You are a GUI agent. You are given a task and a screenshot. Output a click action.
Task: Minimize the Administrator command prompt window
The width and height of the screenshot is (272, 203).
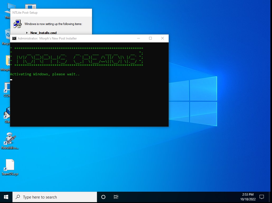(139, 38)
